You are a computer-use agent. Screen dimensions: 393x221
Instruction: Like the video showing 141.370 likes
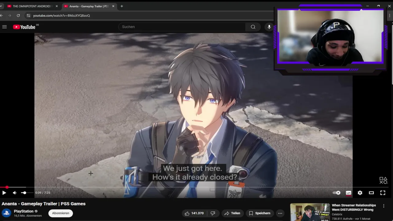pyautogui.click(x=194, y=213)
